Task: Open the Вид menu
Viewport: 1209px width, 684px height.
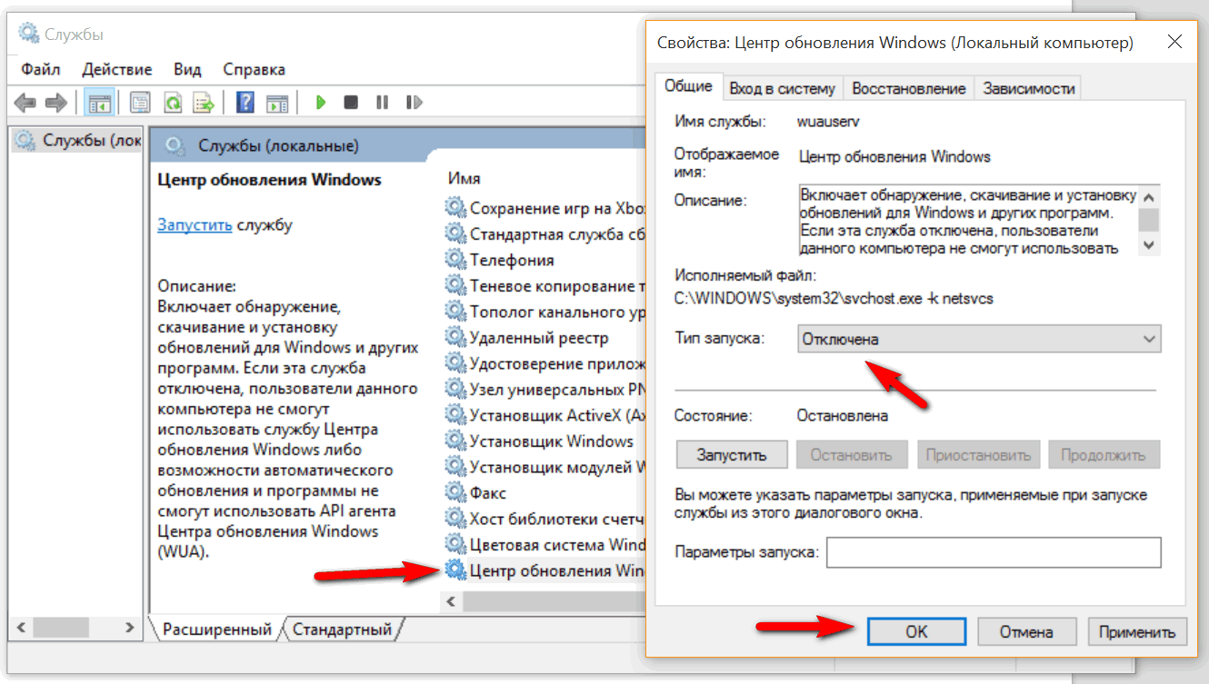Action: point(188,69)
